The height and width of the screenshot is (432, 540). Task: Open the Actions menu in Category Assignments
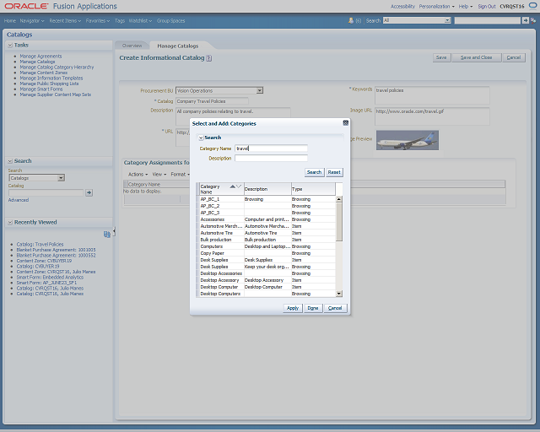[138, 175]
